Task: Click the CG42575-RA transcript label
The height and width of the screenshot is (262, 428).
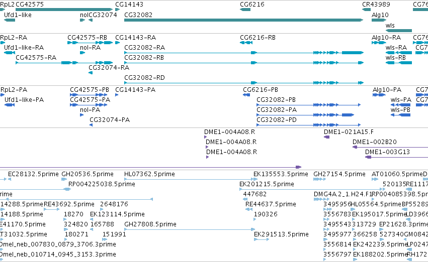Action: click(x=36, y=58)
